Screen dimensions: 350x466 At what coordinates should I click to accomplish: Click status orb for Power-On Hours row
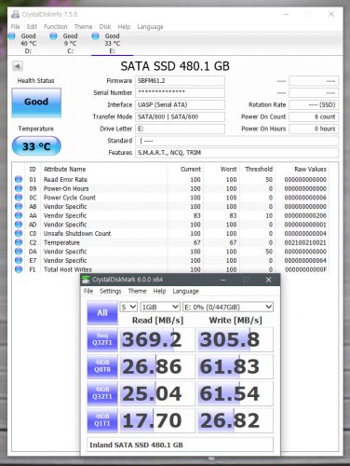19,188
